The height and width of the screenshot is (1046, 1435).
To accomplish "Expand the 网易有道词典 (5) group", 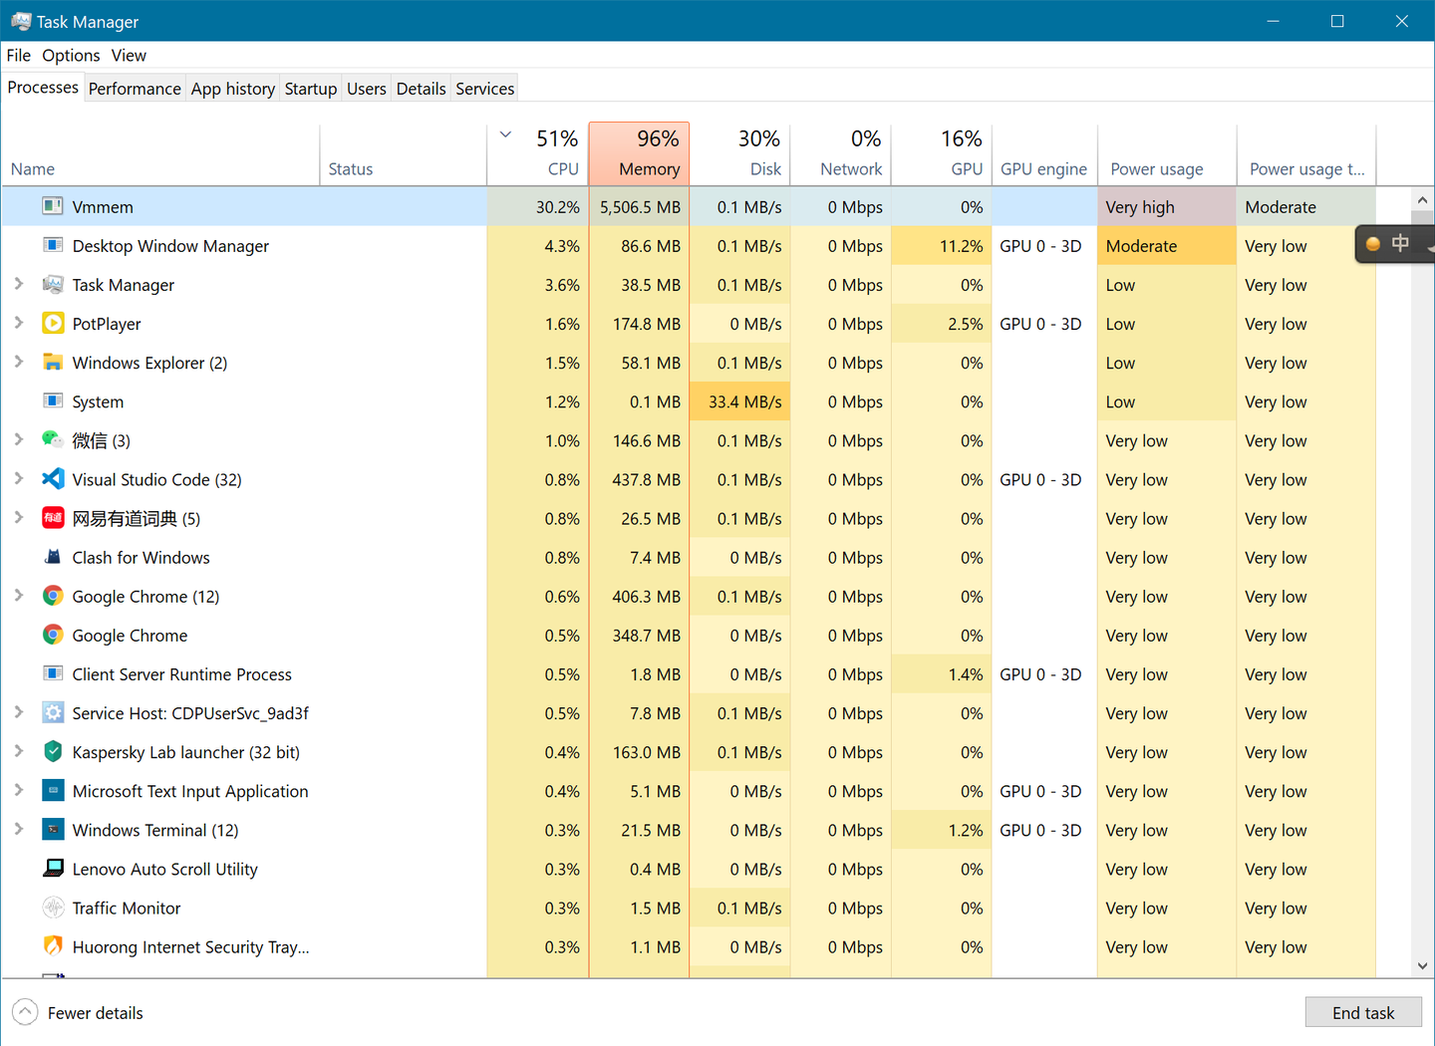I will coord(18,517).
